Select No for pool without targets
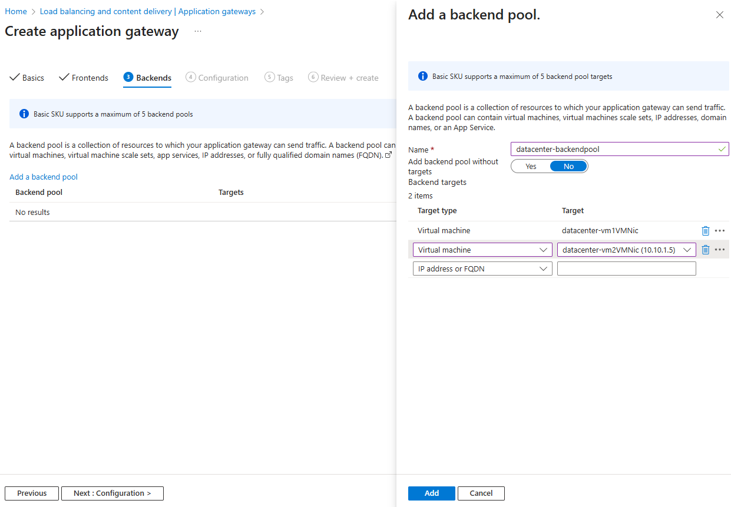 coord(568,167)
